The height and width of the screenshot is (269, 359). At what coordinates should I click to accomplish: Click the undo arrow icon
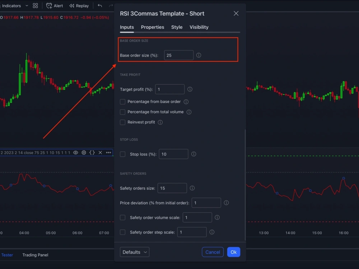point(100,6)
